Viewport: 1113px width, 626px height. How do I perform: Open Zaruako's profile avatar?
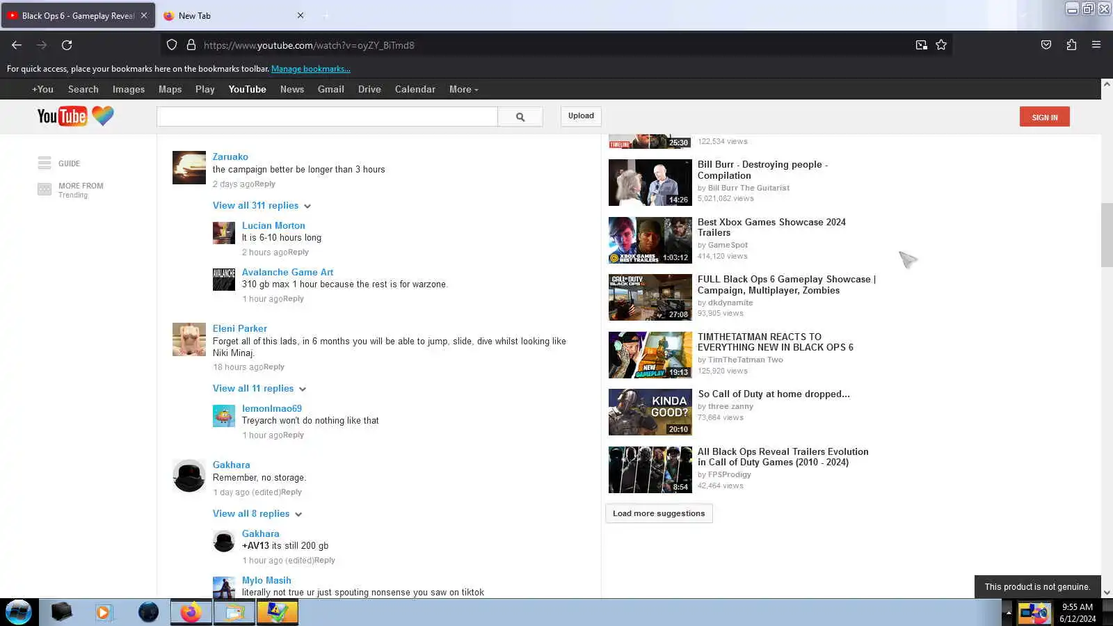[x=189, y=168]
